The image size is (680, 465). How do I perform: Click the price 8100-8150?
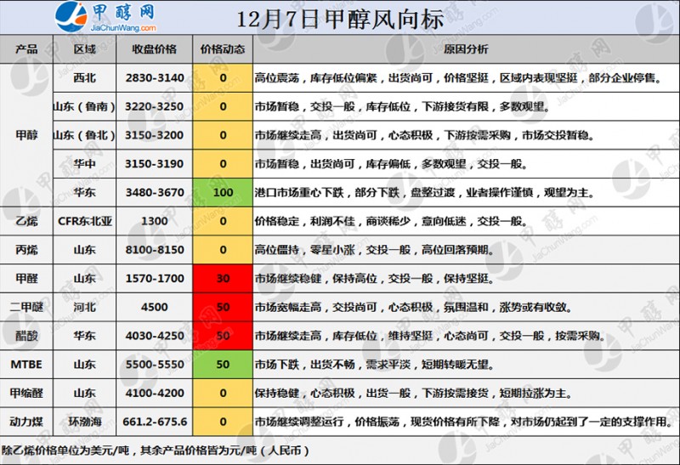pyautogui.click(x=155, y=250)
